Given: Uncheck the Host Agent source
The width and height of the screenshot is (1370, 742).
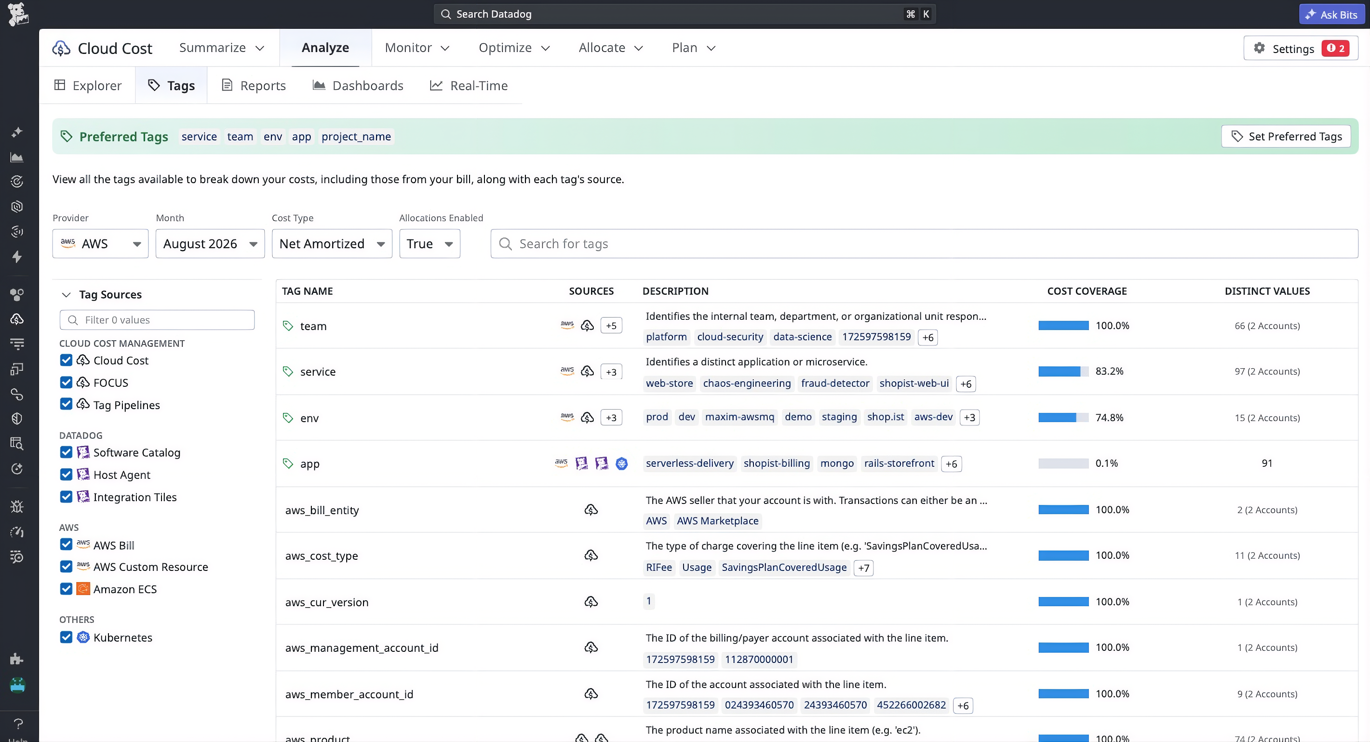Looking at the screenshot, I should point(66,475).
